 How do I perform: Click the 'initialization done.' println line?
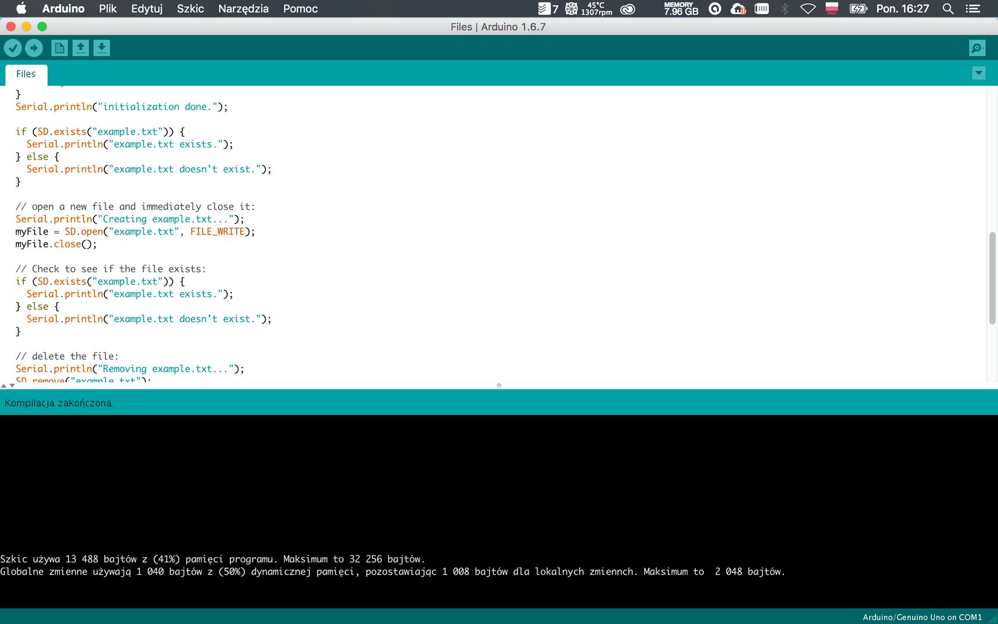coord(122,107)
